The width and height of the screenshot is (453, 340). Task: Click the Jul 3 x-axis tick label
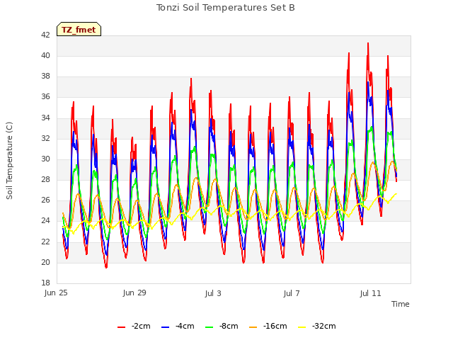tap(213, 293)
